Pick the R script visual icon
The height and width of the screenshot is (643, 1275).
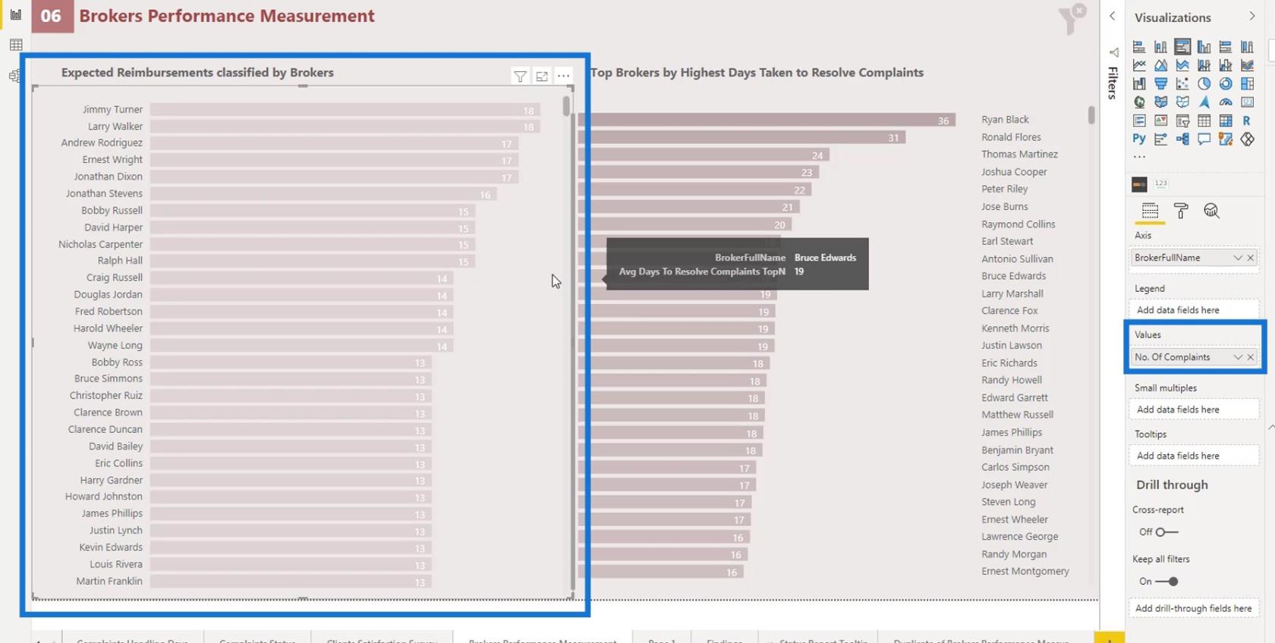coord(1247,121)
